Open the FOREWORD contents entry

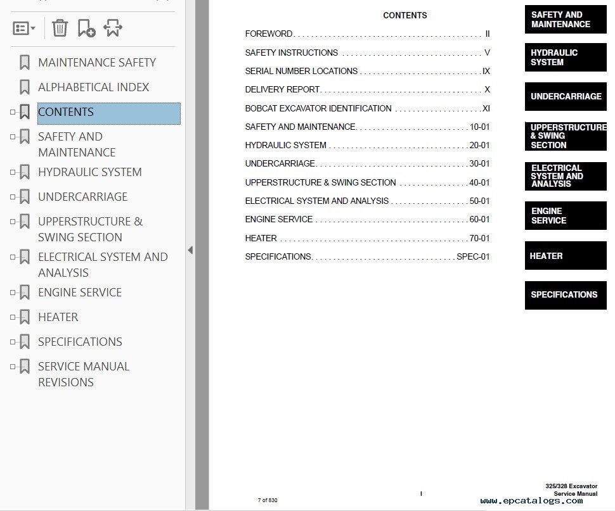[266, 34]
